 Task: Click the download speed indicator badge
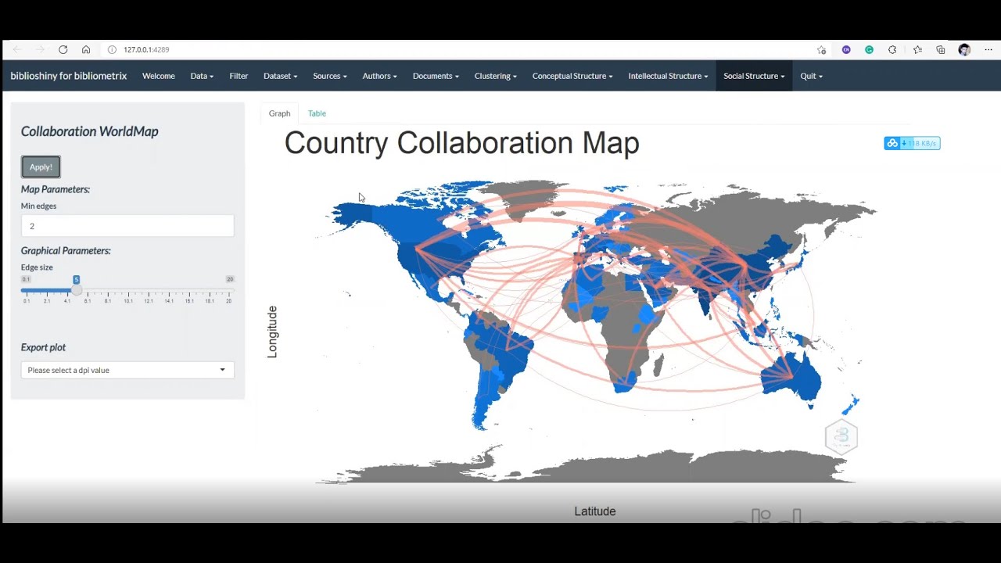[912, 143]
